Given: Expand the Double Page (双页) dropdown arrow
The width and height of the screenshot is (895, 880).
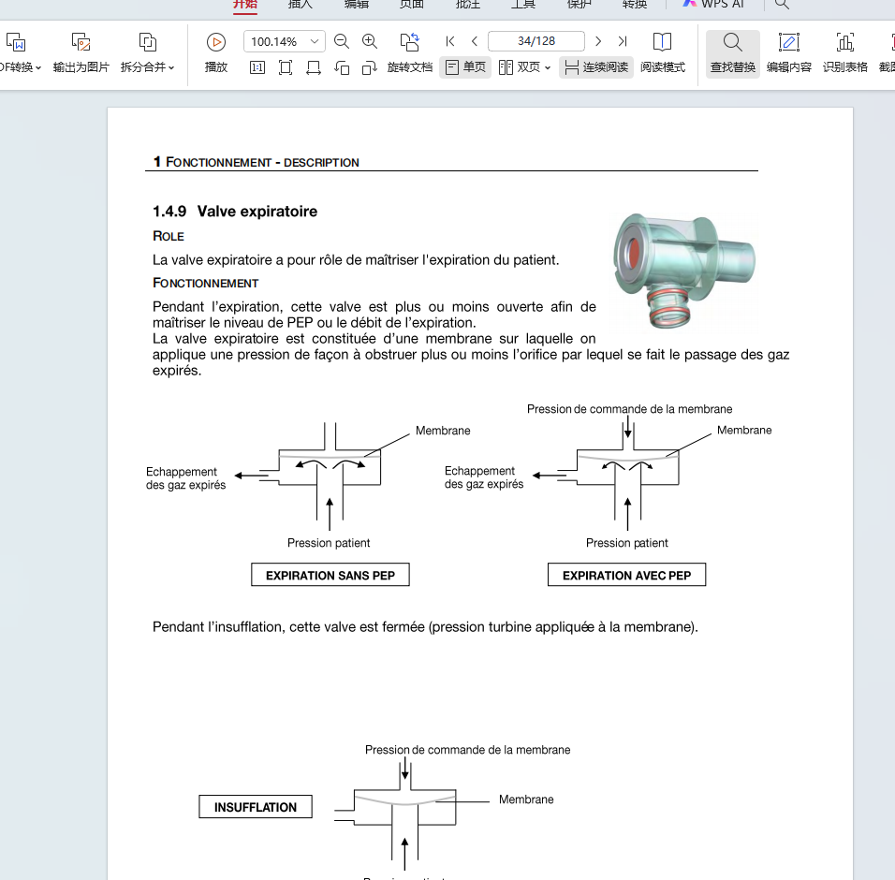Looking at the screenshot, I should click(x=548, y=67).
